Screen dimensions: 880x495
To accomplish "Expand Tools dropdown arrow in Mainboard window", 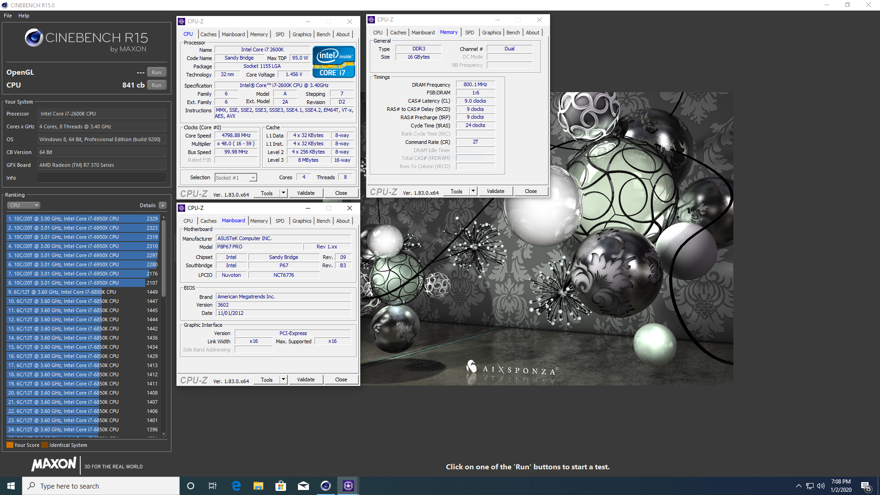I will pos(283,379).
